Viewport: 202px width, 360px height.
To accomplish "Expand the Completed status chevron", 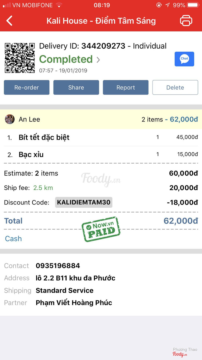I will [98, 60].
